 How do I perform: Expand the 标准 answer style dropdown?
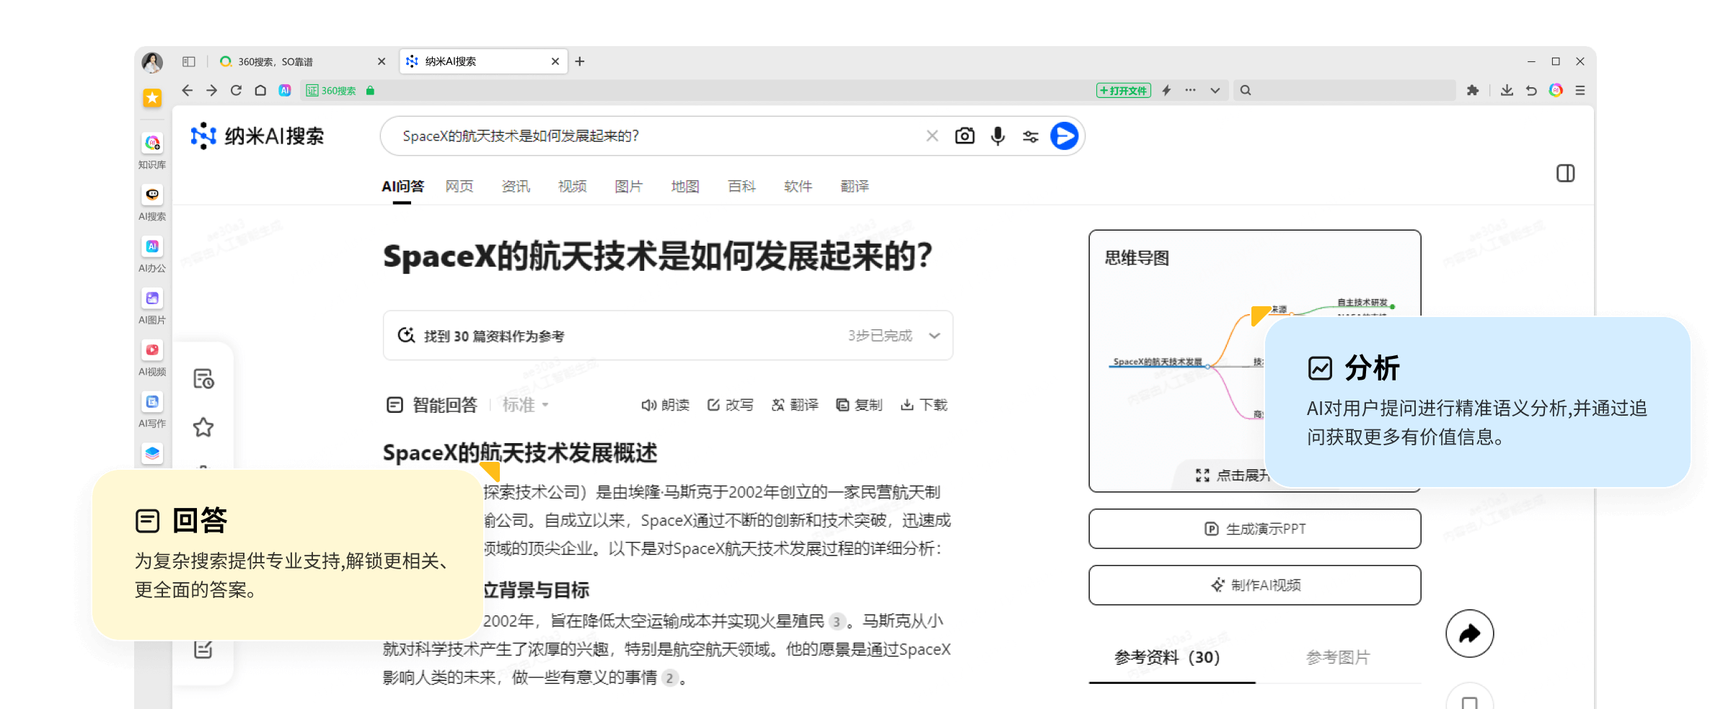(526, 405)
